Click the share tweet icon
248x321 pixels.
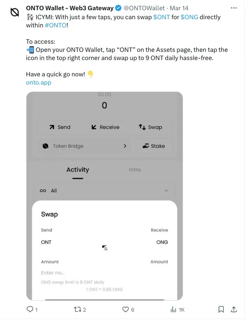[234, 310]
